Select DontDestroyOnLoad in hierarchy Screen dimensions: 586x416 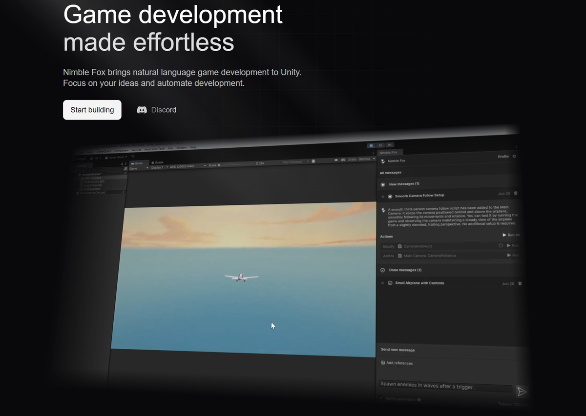click(92, 193)
